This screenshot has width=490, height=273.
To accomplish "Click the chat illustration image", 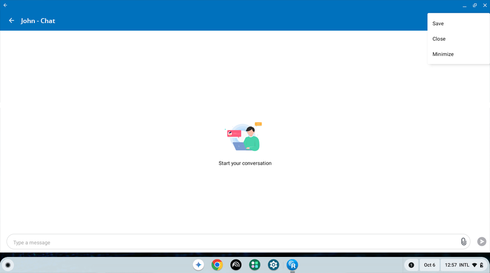I will tap(244, 137).
